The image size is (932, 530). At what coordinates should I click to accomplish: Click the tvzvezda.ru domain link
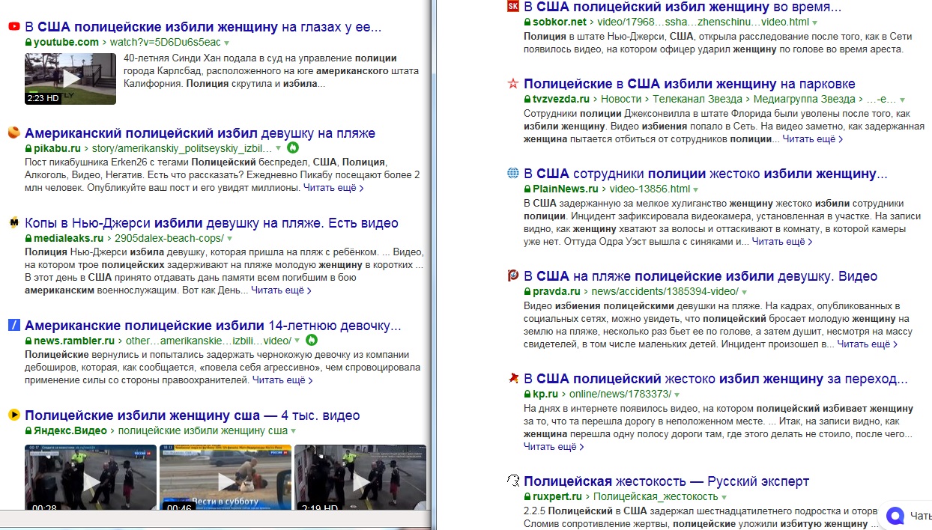click(560, 99)
